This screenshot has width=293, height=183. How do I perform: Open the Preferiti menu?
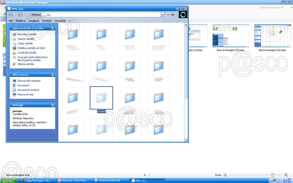[x=47, y=21]
